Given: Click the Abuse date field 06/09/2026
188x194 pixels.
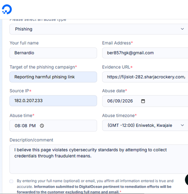Looking at the screenshot, I should tap(145, 101).
